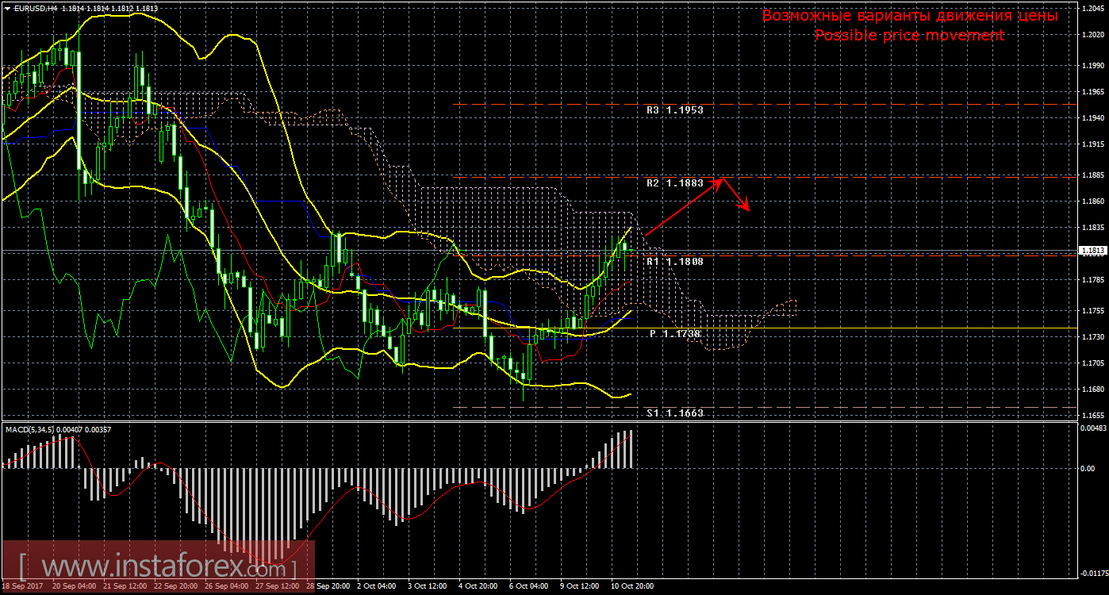Click price scale value 1.2045
The width and height of the screenshot is (1109, 595).
point(1093,8)
